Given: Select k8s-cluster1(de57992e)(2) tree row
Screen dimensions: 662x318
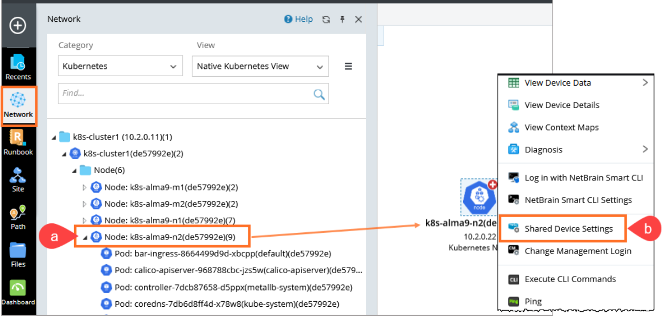Looking at the screenshot, I should [126, 153].
